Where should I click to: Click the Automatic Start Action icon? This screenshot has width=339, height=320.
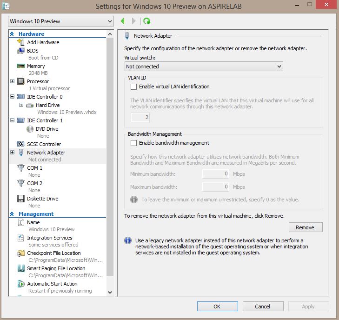coord(21,284)
